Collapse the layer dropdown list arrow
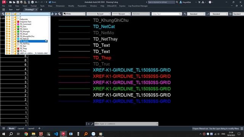 pos(49,14)
